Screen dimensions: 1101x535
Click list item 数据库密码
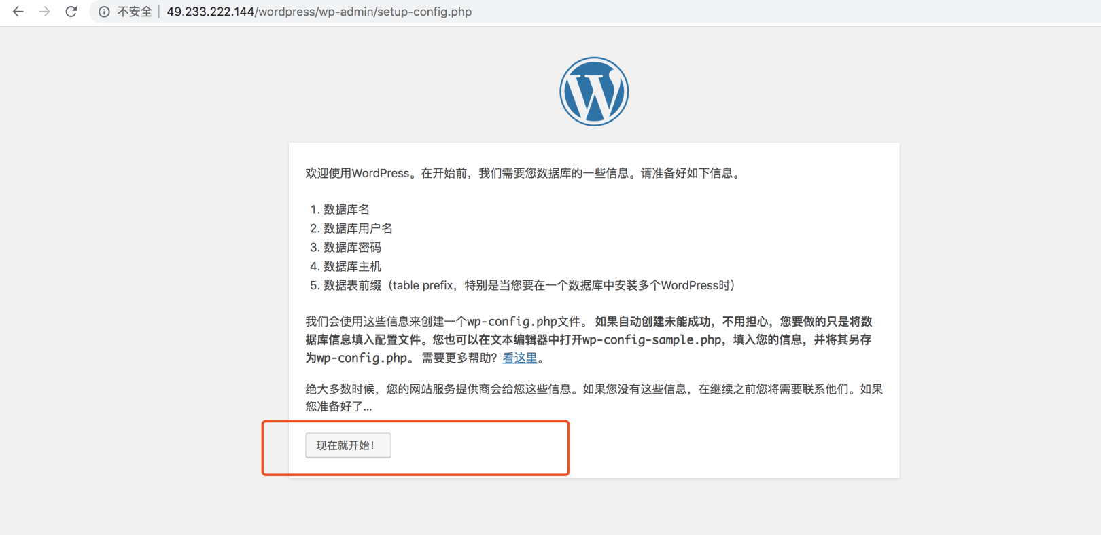point(352,247)
